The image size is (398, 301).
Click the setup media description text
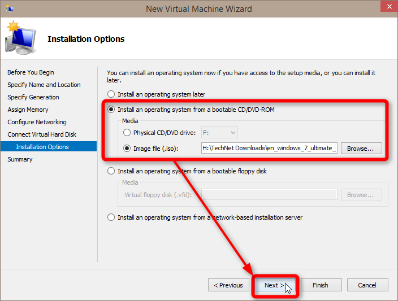[x=241, y=76]
